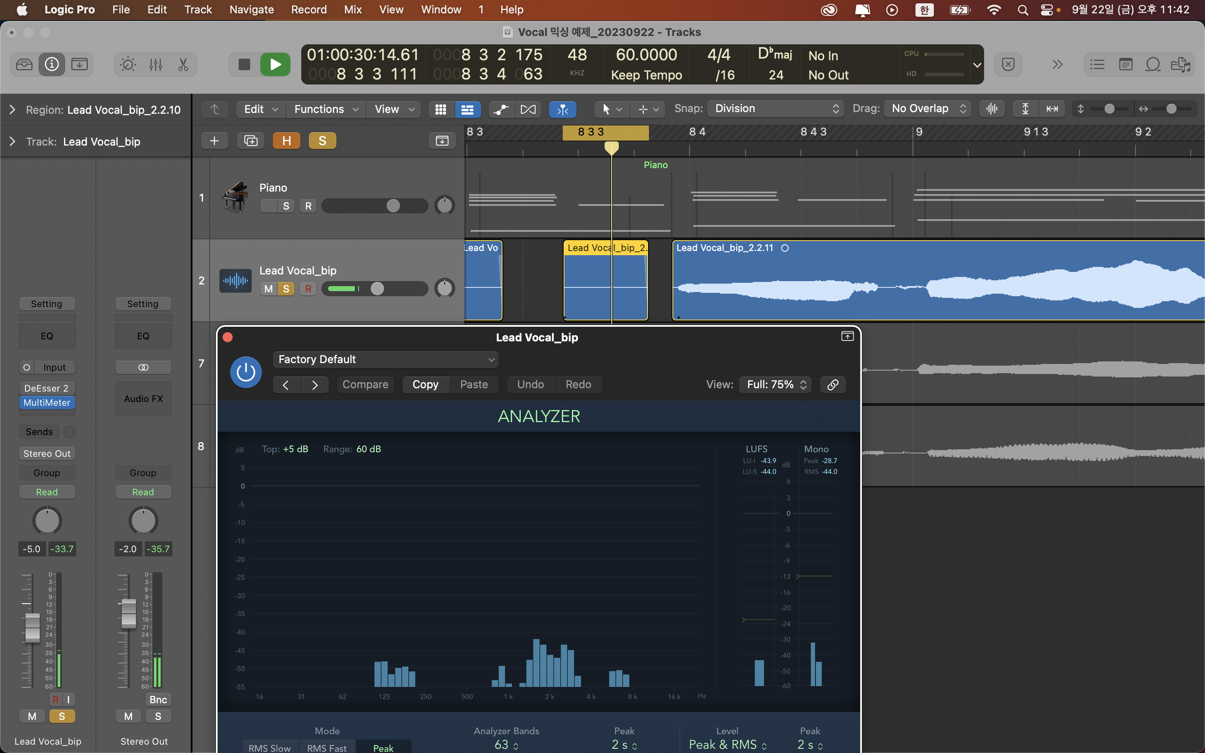The width and height of the screenshot is (1205, 753).
Task: Click the plugin Copy button
Action: click(x=425, y=384)
